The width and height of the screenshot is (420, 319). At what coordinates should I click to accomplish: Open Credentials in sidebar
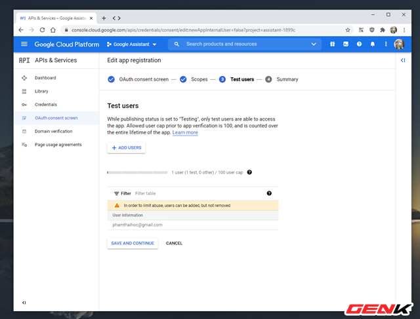[56, 105]
